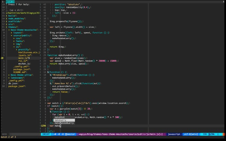Image resolution: width=226 pixels, height=141 pixels.
Task: Collapse the hexo-theme-moustache folder arrow
Action: 9,30
